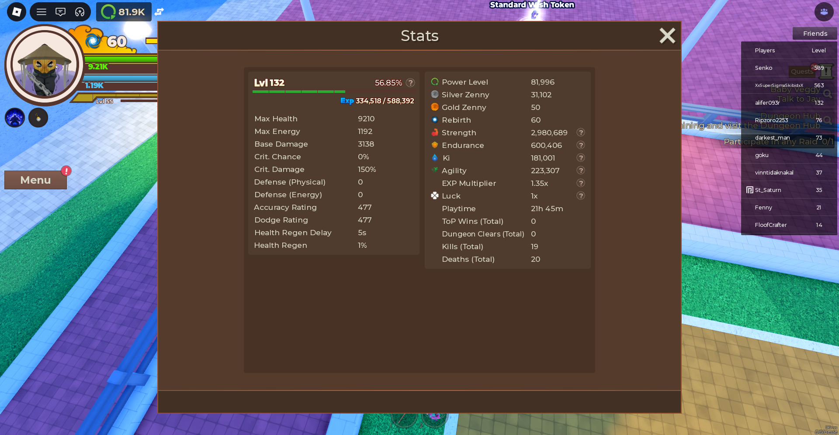Select player goku in the list

pos(789,155)
